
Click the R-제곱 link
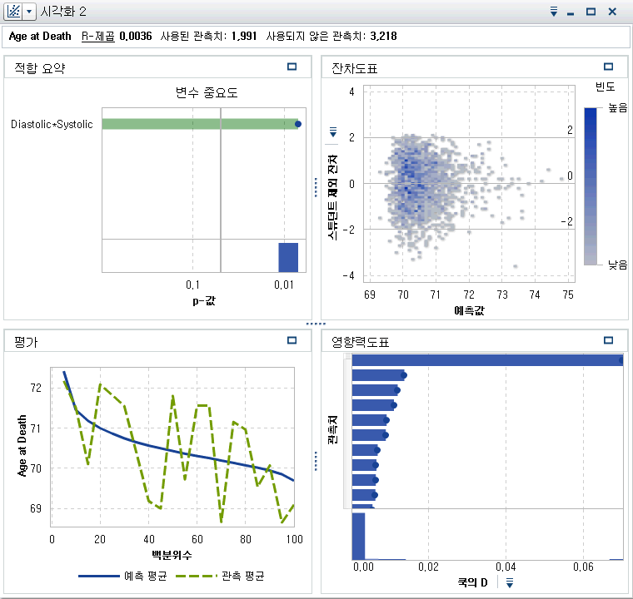[97, 37]
